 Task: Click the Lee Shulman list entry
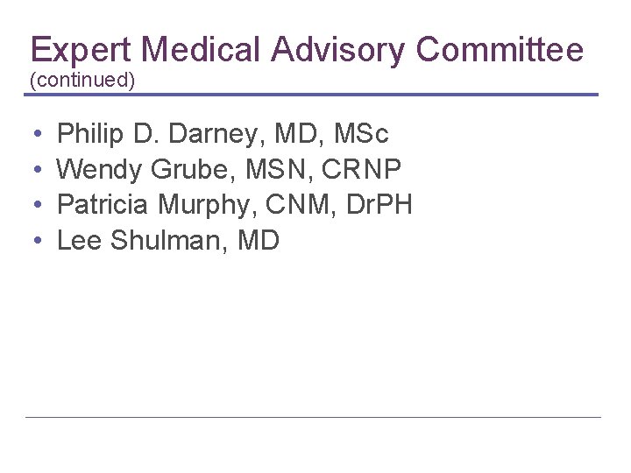(x=167, y=240)
